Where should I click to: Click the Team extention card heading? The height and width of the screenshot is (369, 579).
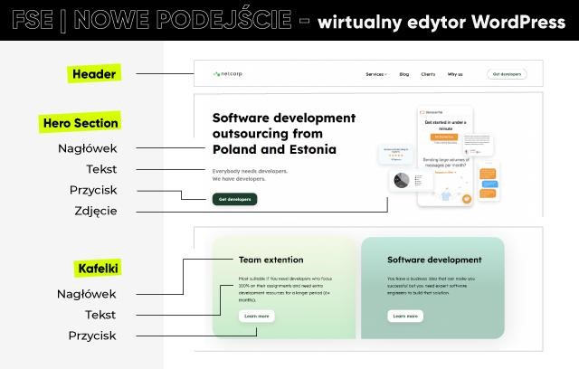[271, 260]
